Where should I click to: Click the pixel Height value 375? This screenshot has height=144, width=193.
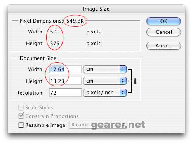(x=55, y=43)
